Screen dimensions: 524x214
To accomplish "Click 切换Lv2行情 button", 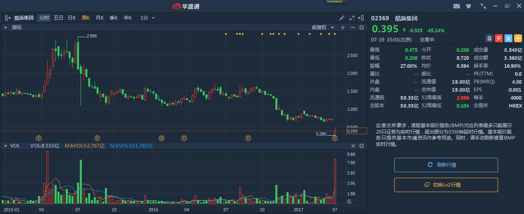I will tap(446, 185).
